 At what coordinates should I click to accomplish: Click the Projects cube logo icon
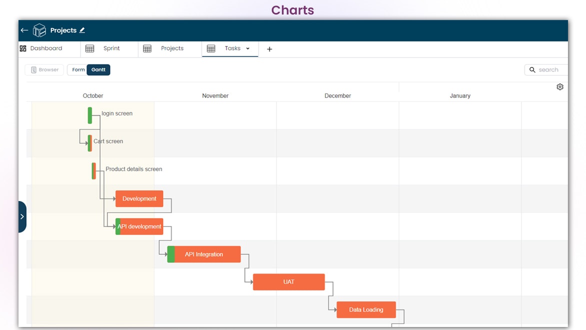[x=39, y=30]
